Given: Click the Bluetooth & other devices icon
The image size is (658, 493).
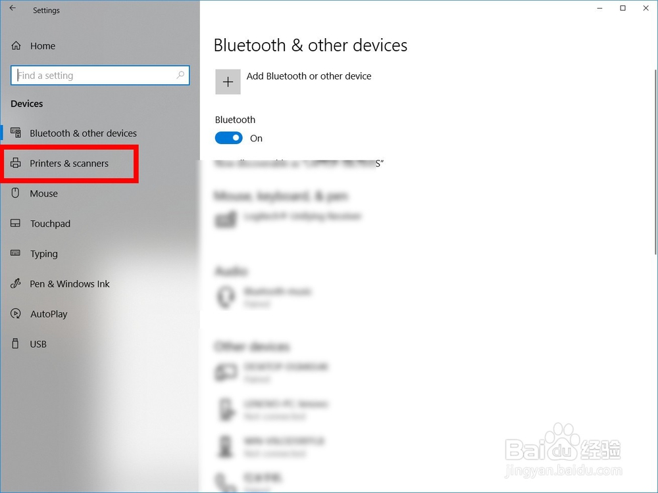Looking at the screenshot, I should [16, 133].
